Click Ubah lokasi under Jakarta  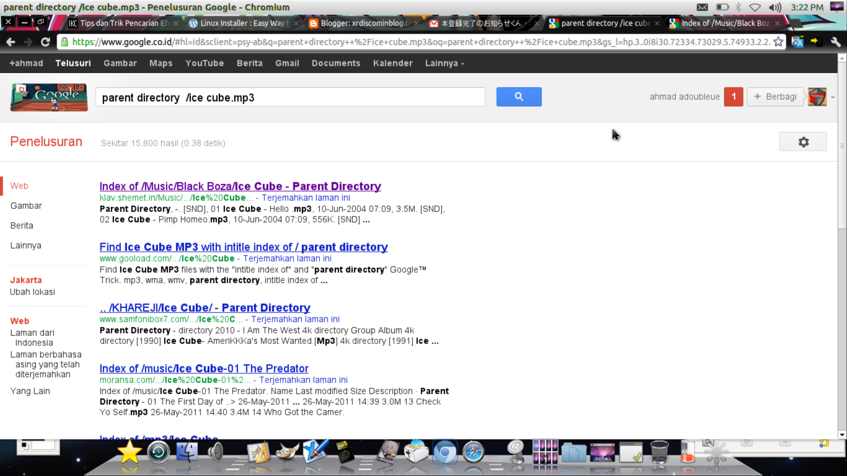(32, 292)
